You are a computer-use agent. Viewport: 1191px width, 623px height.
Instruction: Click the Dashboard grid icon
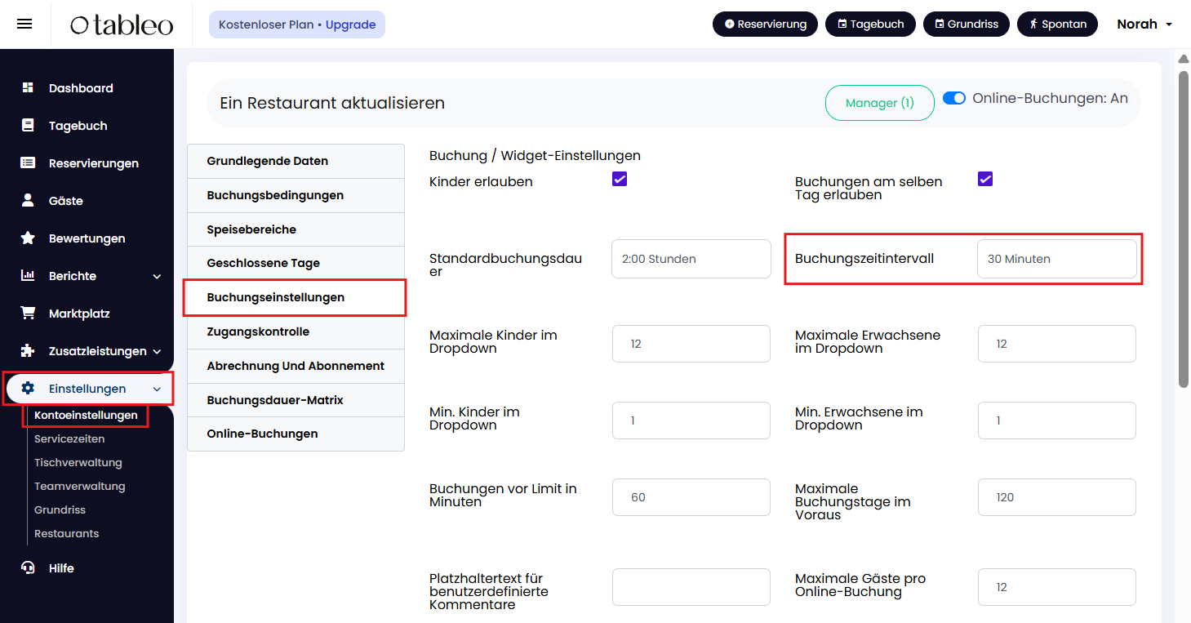point(28,88)
